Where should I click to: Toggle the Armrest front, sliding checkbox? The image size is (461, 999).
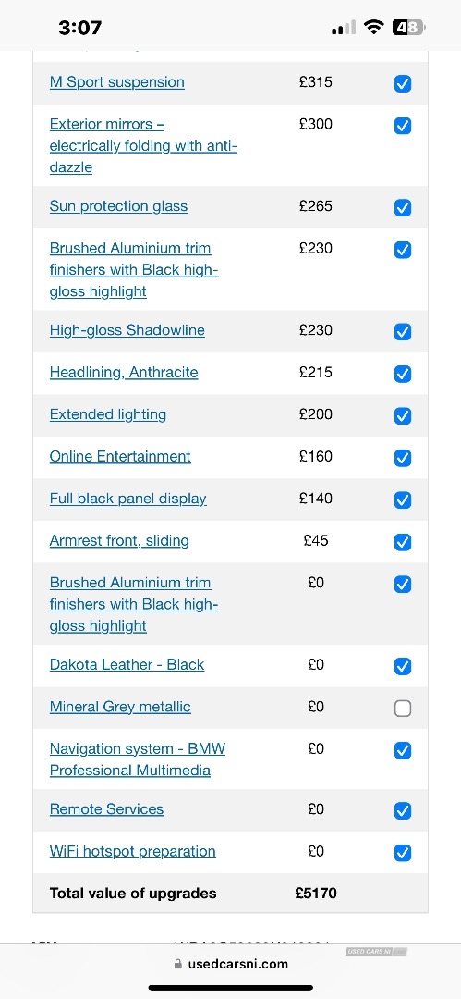pos(403,541)
